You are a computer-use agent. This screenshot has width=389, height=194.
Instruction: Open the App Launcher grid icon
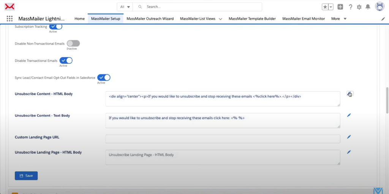[9, 19]
